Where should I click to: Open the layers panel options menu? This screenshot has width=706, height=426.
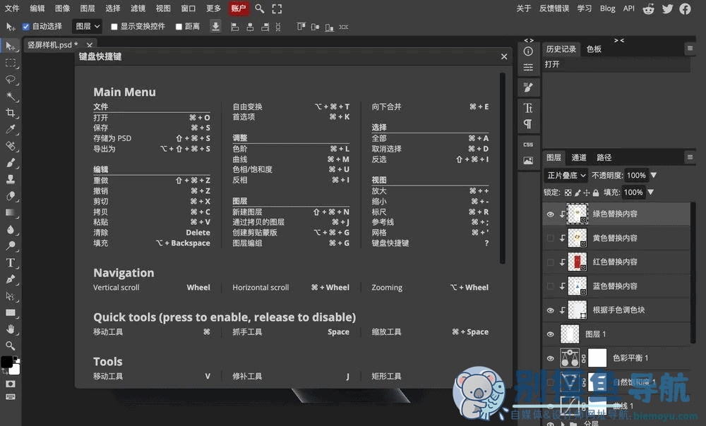point(690,157)
